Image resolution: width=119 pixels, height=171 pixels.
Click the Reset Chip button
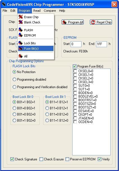(101, 22)
